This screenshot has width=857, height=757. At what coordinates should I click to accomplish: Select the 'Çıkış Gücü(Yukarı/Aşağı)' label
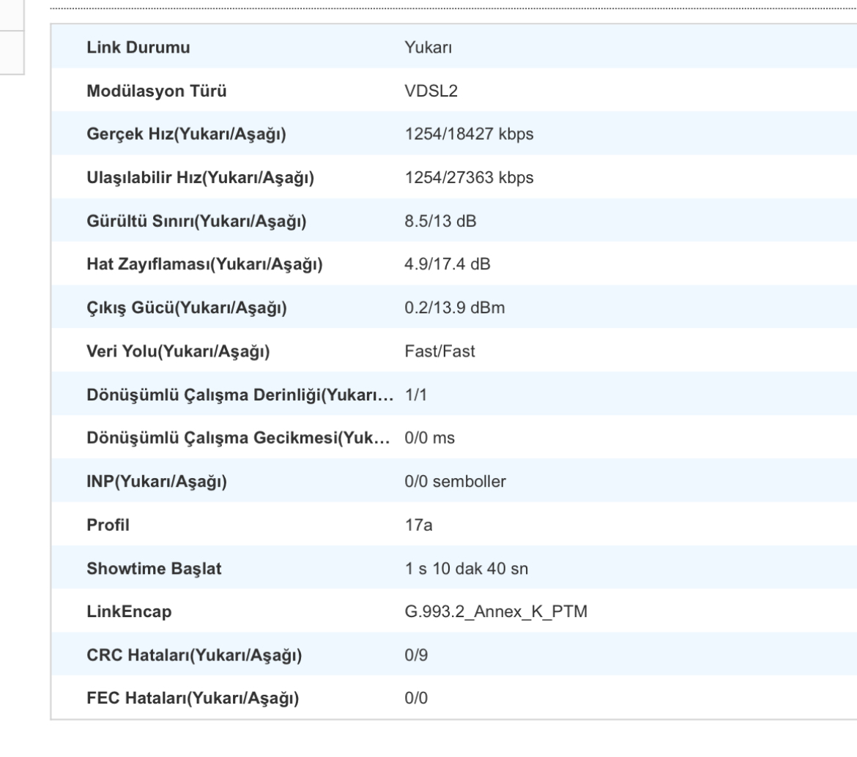pos(186,308)
